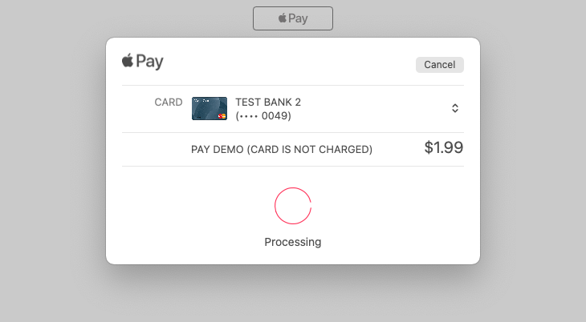Screen dimensions: 586x322
Task: Select the TEST BANK 2 card thumbnail
Action: tap(209, 108)
